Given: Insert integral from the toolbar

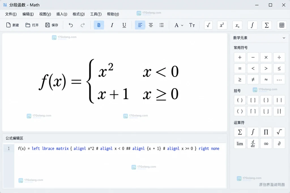Looking at the screenshot, I should pyautogui.click(x=252, y=25).
